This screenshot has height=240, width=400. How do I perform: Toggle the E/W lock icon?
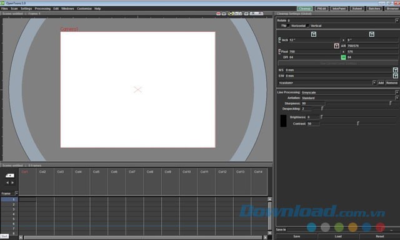point(395,76)
